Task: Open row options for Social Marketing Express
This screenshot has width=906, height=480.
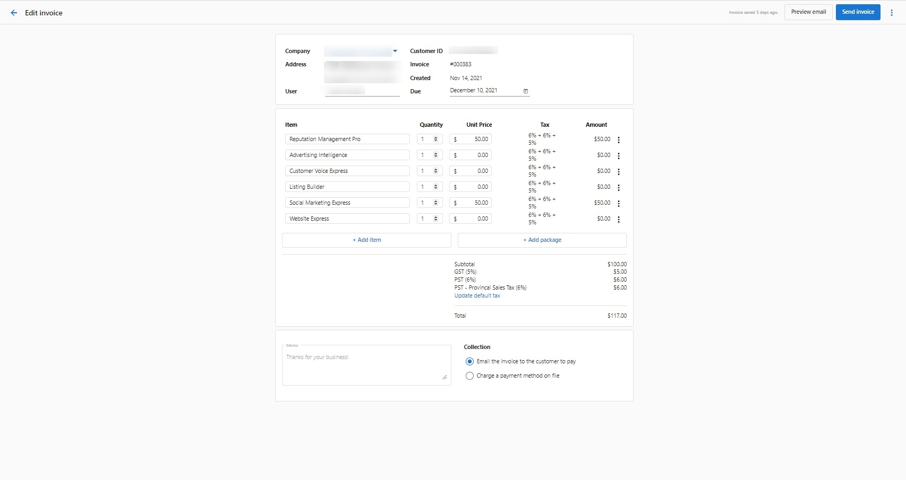Action: click(619, 204)
